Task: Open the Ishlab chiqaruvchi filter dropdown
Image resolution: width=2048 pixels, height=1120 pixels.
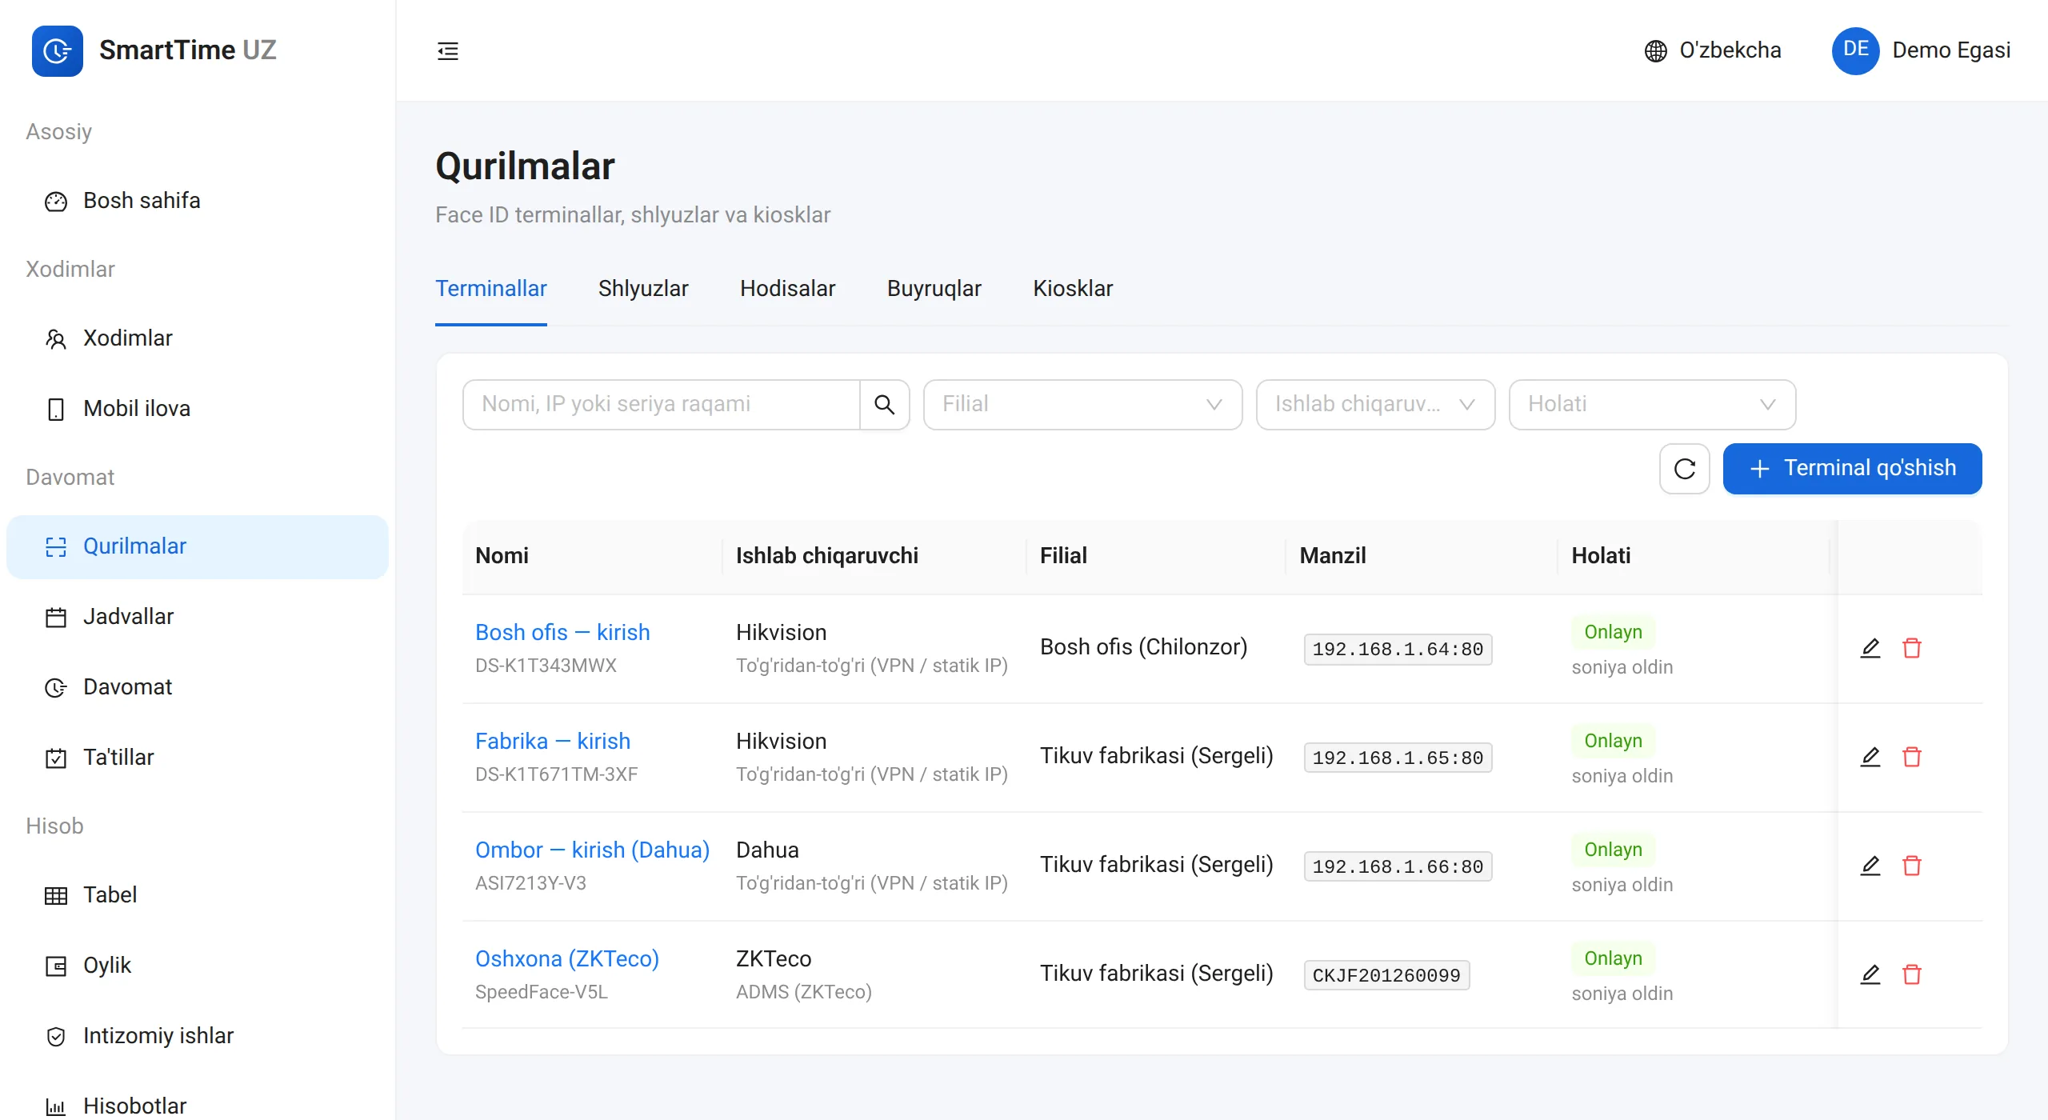Action: pos(1375,404)
